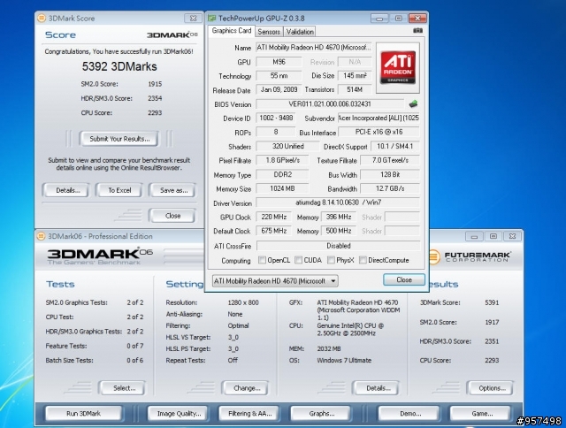Click the 3DMark Score 5391 result value

pyautogui.click(x=492, y=302)
